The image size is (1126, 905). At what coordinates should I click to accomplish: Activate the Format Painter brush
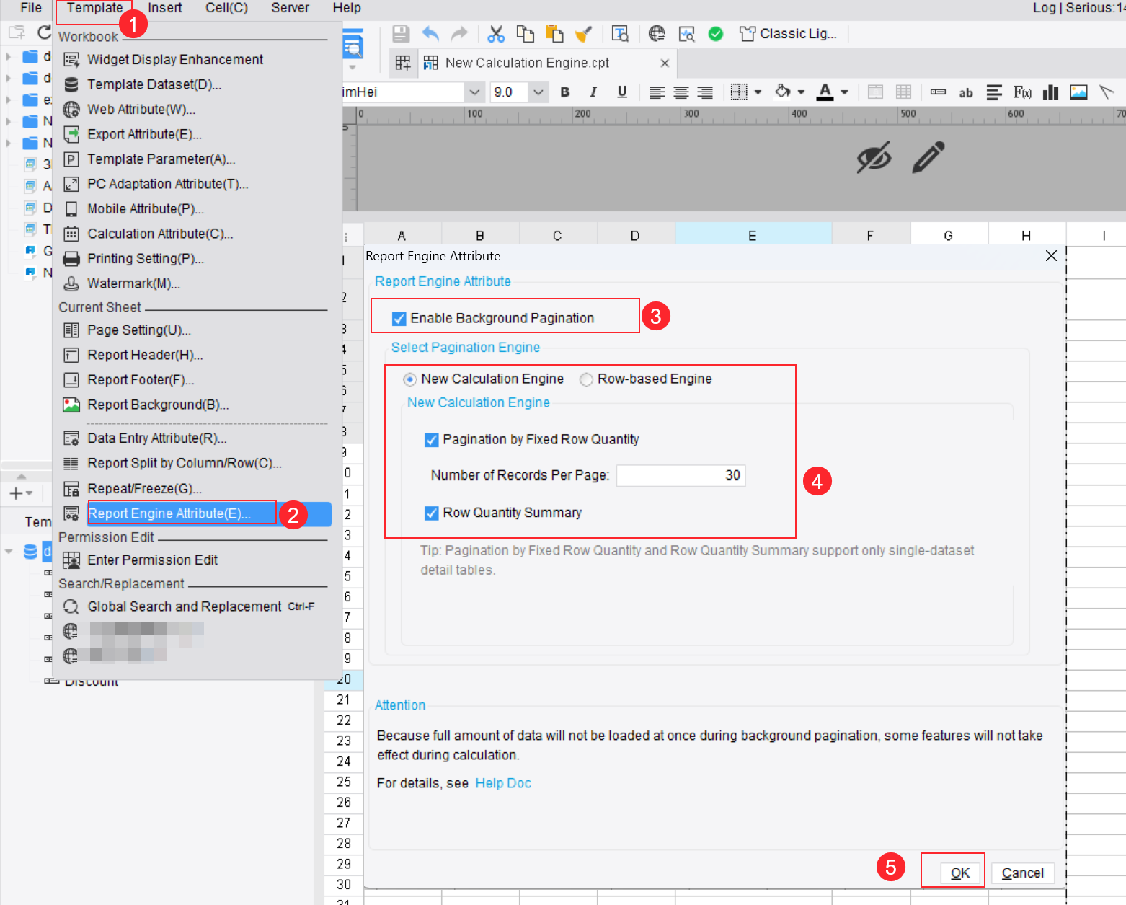[x=583, y=34]
